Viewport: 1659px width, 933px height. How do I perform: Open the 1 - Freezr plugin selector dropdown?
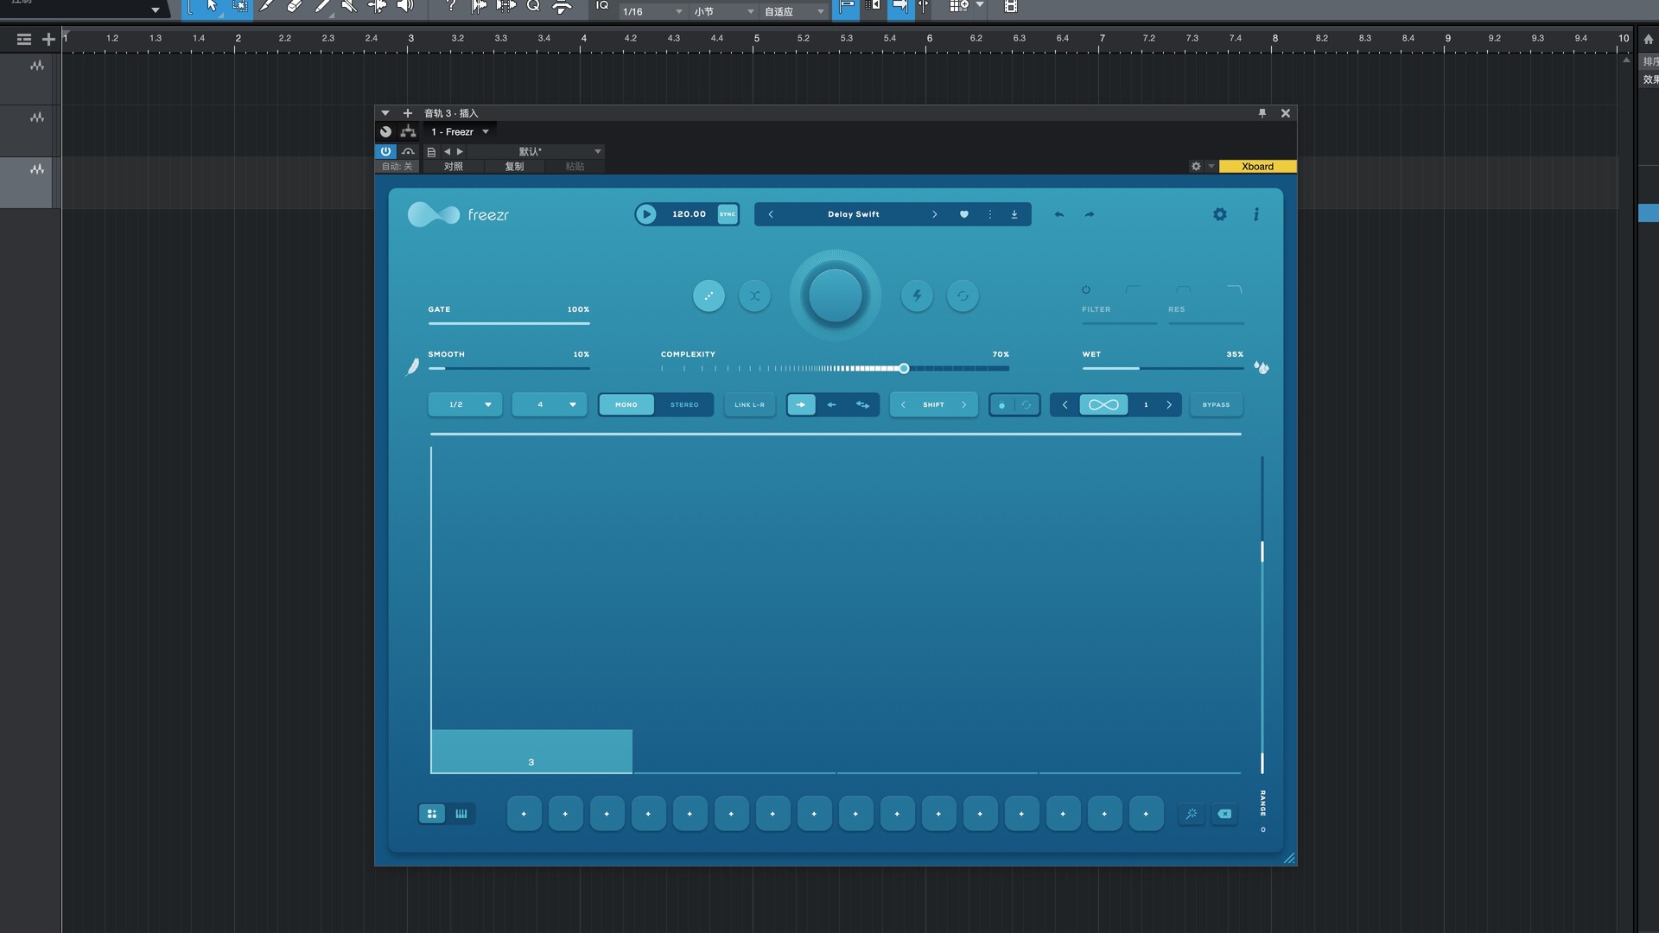pos(460,131)
